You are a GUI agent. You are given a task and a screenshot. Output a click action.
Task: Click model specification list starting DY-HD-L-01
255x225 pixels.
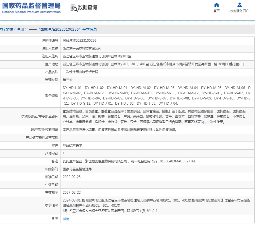coord(157,96)
